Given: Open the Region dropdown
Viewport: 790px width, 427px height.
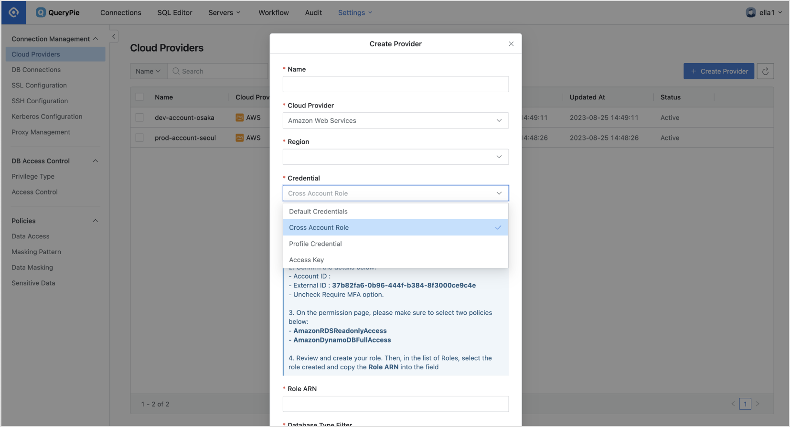Looking at the screenshot, I should coord(395,157).
